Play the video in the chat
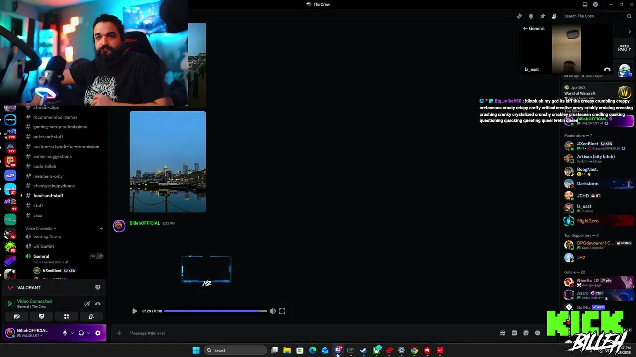636x357 pixels. (134, 311)
